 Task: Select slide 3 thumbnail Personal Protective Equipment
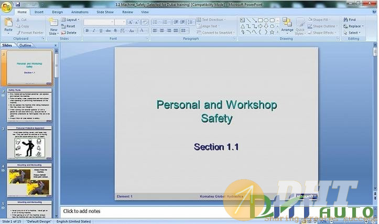[x=29, y=143]
